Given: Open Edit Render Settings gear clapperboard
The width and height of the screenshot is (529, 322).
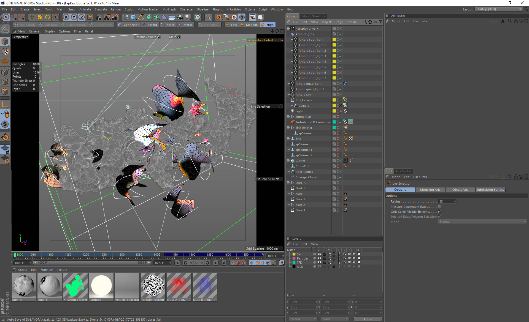Looking at the screenshot, I should click(115, 17).
